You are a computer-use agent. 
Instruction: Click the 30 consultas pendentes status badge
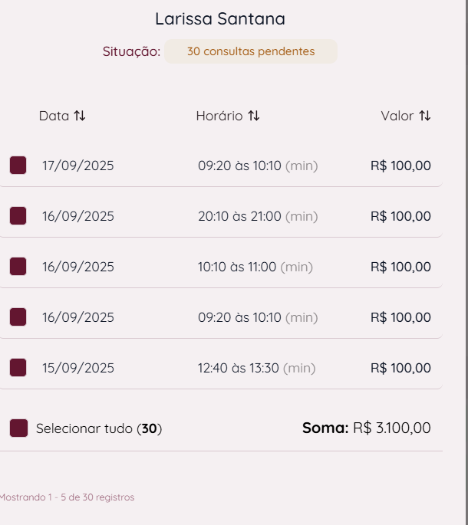(251, 51)
